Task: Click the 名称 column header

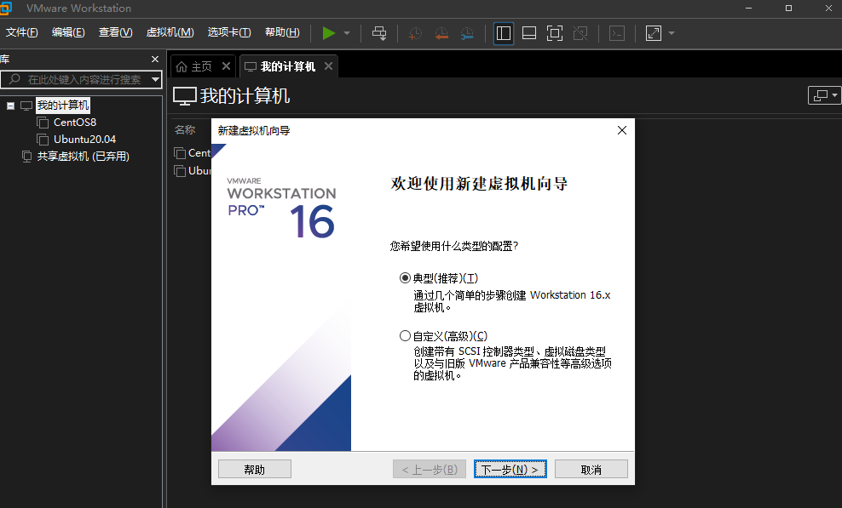Action: [x=185, y=130]
